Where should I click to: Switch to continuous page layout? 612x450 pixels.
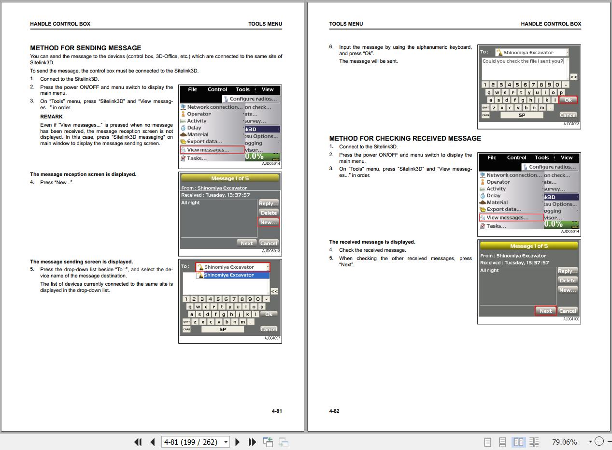pyautogui.click(x=503, y=442)
